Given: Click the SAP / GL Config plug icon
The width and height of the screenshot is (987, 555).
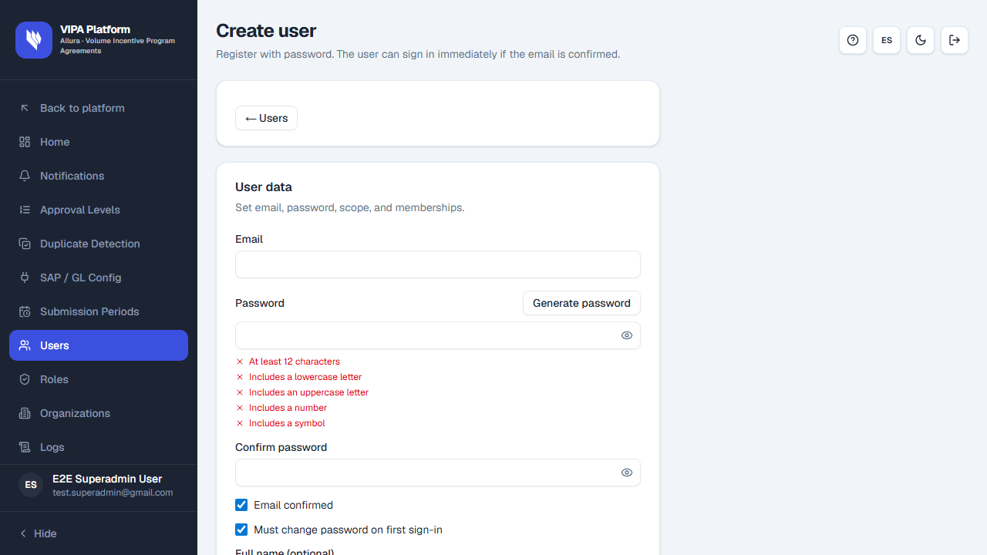Looking at the screenshot, I should point(25,277).
